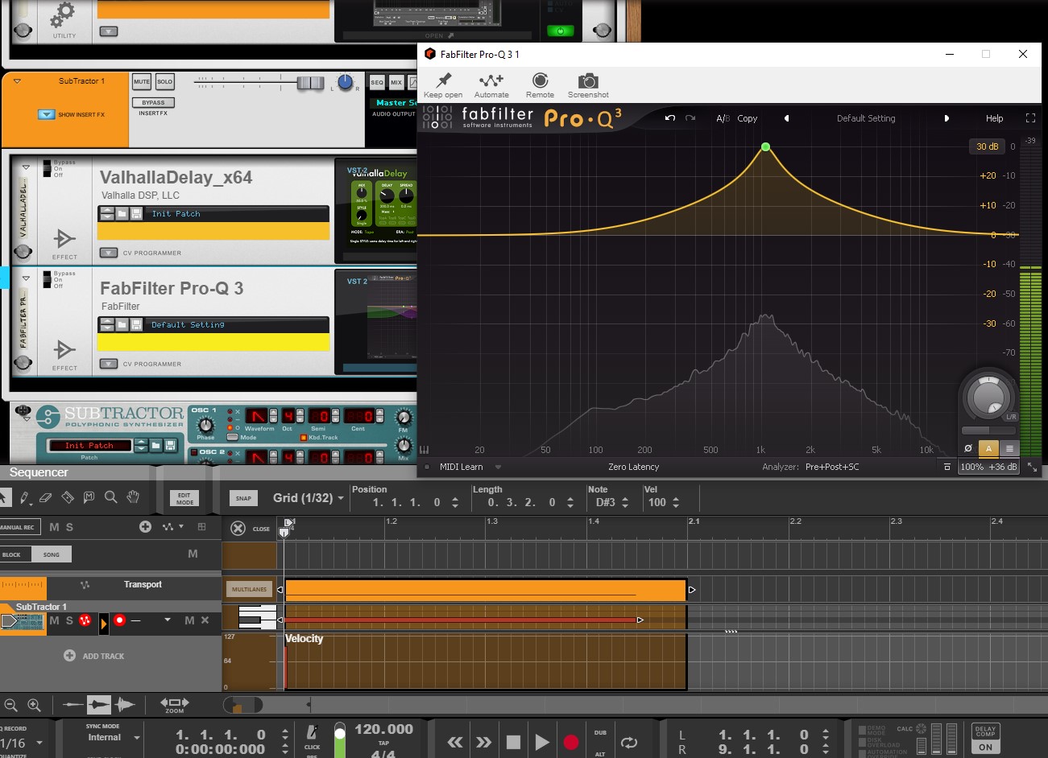
Task: Click the rewind transport button
Action: click(x=455, y=742)
